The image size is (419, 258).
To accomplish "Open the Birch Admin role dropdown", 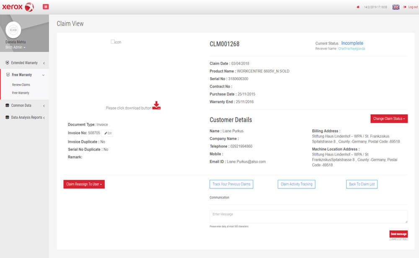I will click(15, 47).
